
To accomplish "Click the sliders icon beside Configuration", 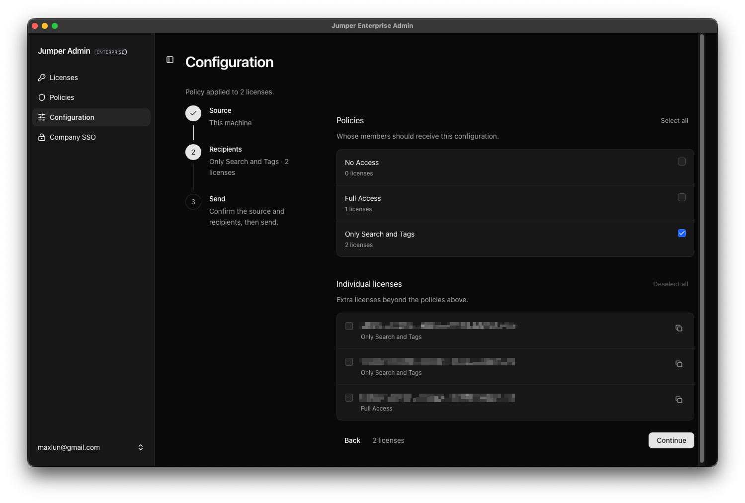I will tap(42, 117).
